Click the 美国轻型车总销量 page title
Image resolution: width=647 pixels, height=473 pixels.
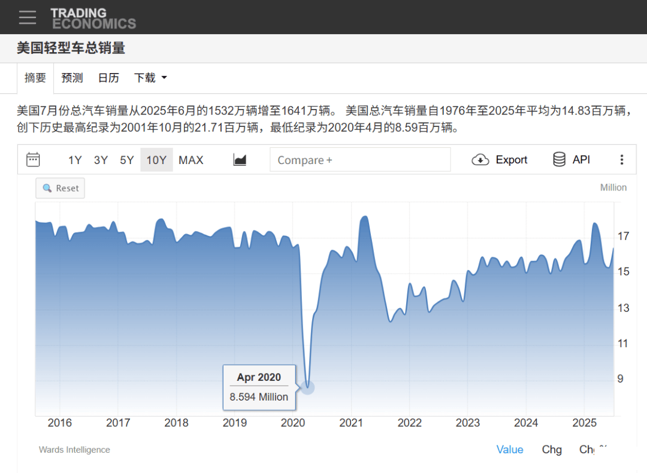tap(71, 48)
